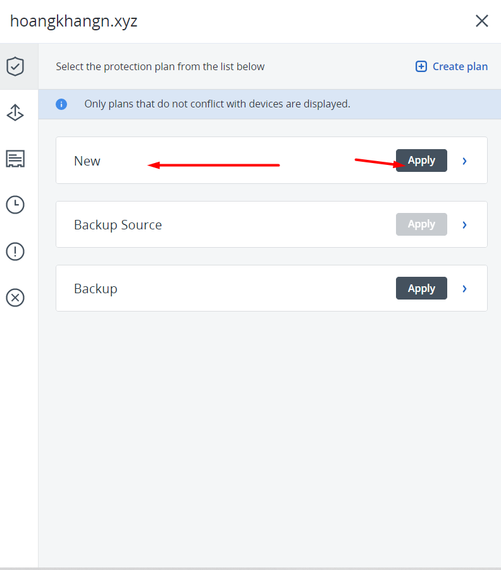
Task: Click the recovery arrows sidebar icon
Action: coord(15,112)
